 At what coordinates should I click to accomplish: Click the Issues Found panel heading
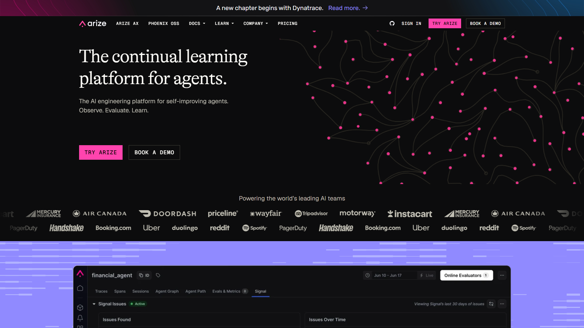click(x=117, y=319)
